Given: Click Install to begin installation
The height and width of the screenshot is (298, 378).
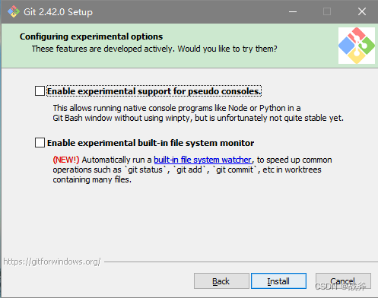Looking at the screenshot, I should pyautogui.click(x=278, y=281).
